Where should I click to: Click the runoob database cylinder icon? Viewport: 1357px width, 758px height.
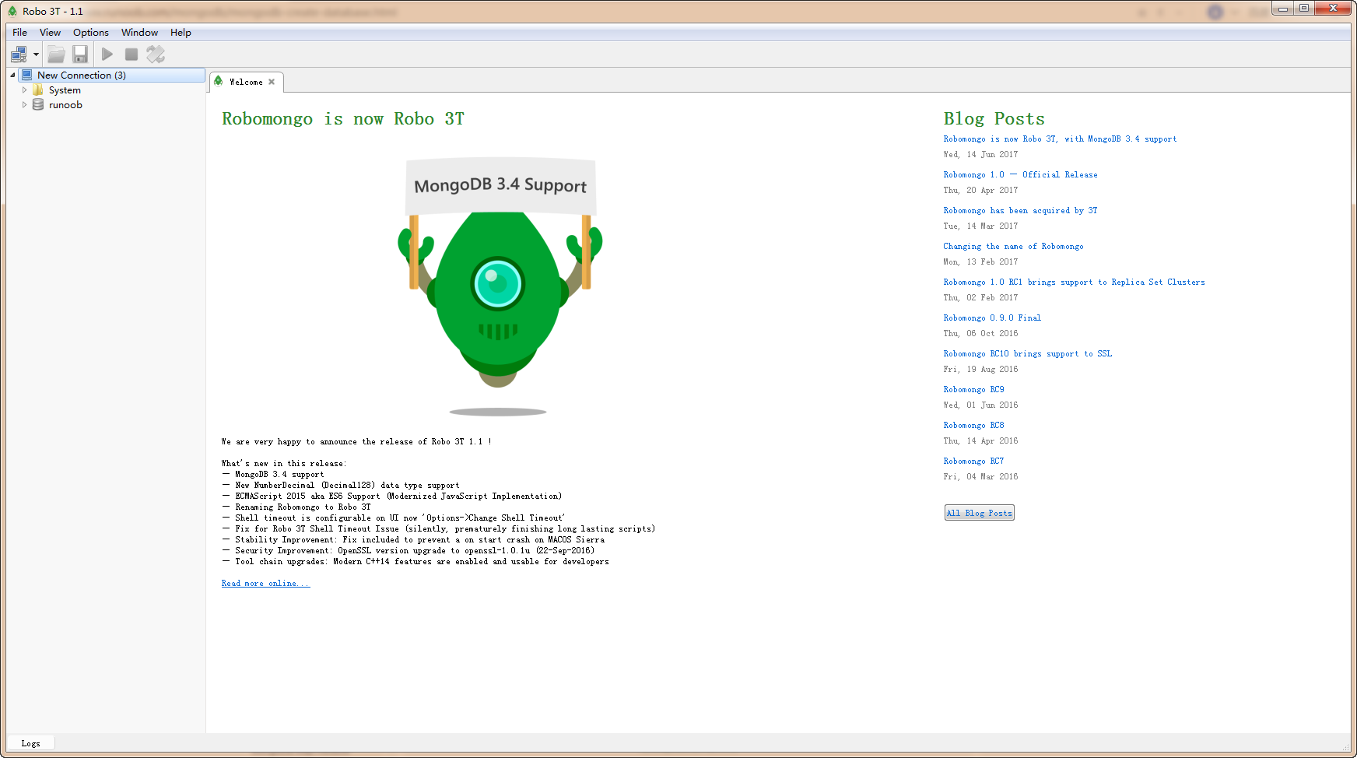coord(37,105)
